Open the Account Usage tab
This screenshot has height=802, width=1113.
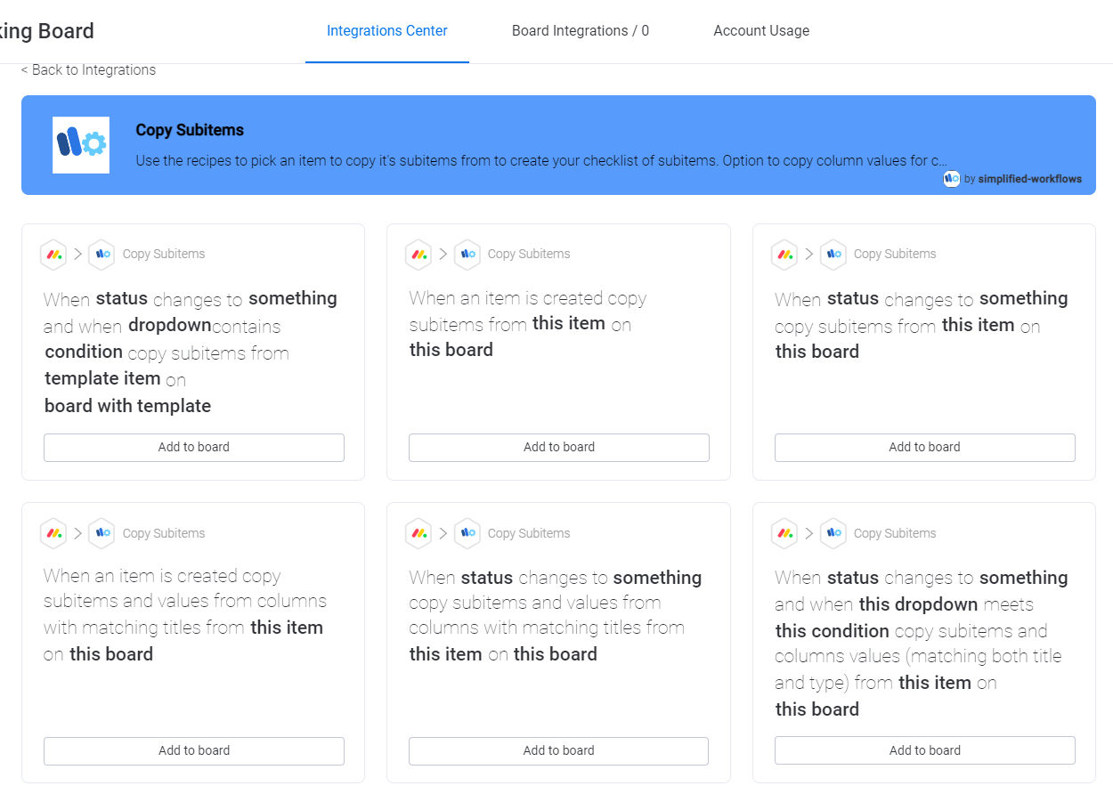click(761, 30)
